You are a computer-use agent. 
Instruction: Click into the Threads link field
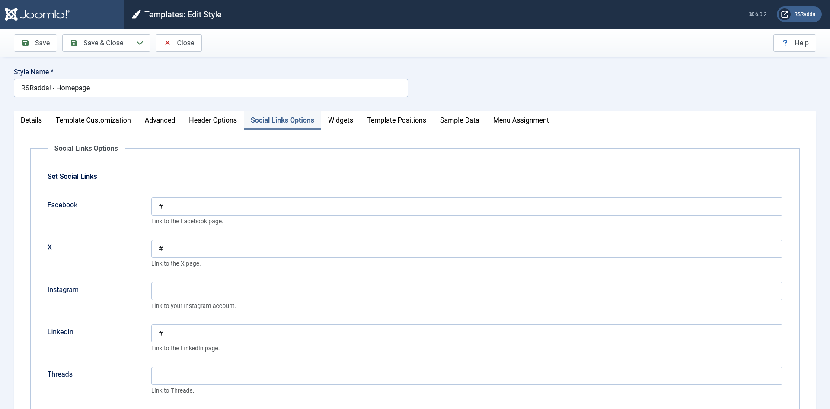point(466,376)
